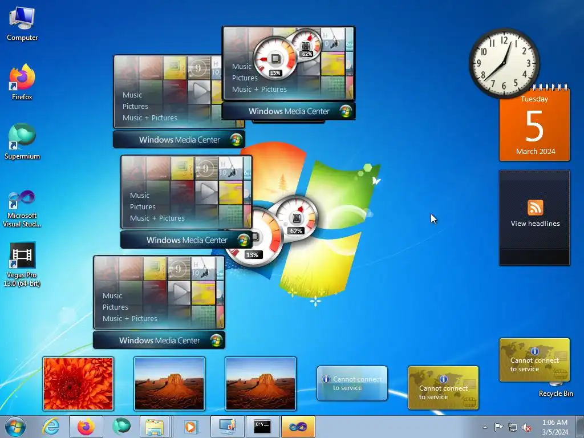
Task: Open Music + Pictures in the gadget under the gauge dials
Action: tap(259, 90)
